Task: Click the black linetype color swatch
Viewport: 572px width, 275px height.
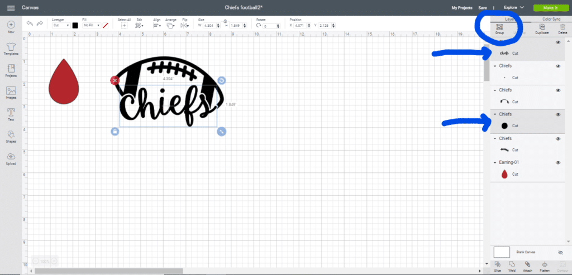Action: click(75, 25)
